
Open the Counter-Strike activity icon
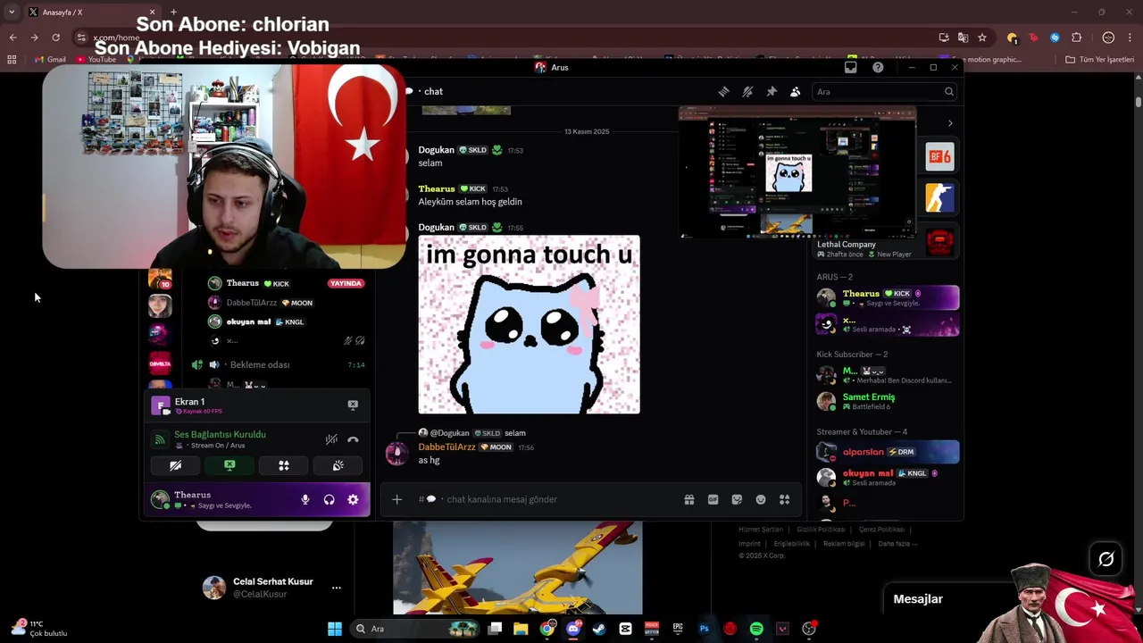939,198
